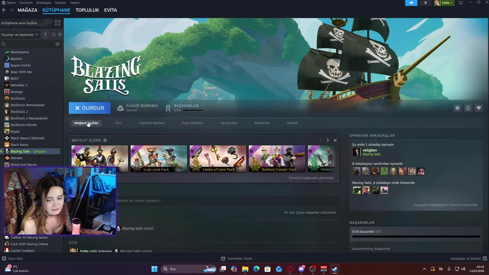Open the notifications bell

[x=426, y=3]
